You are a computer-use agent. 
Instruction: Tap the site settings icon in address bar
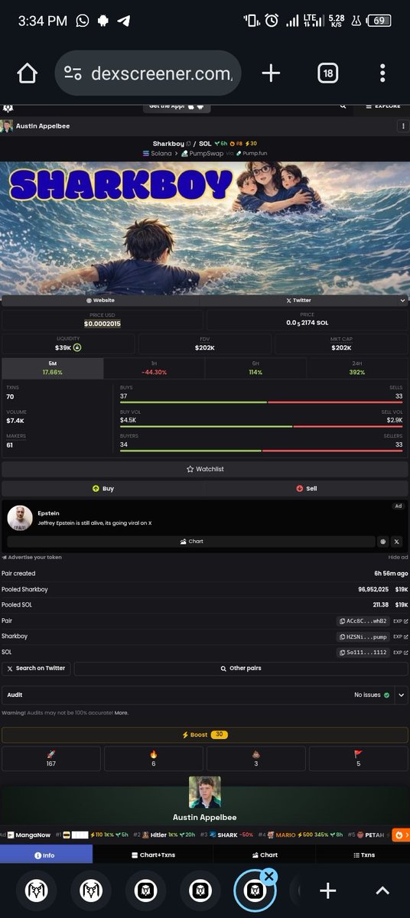[x=73, y=73]
